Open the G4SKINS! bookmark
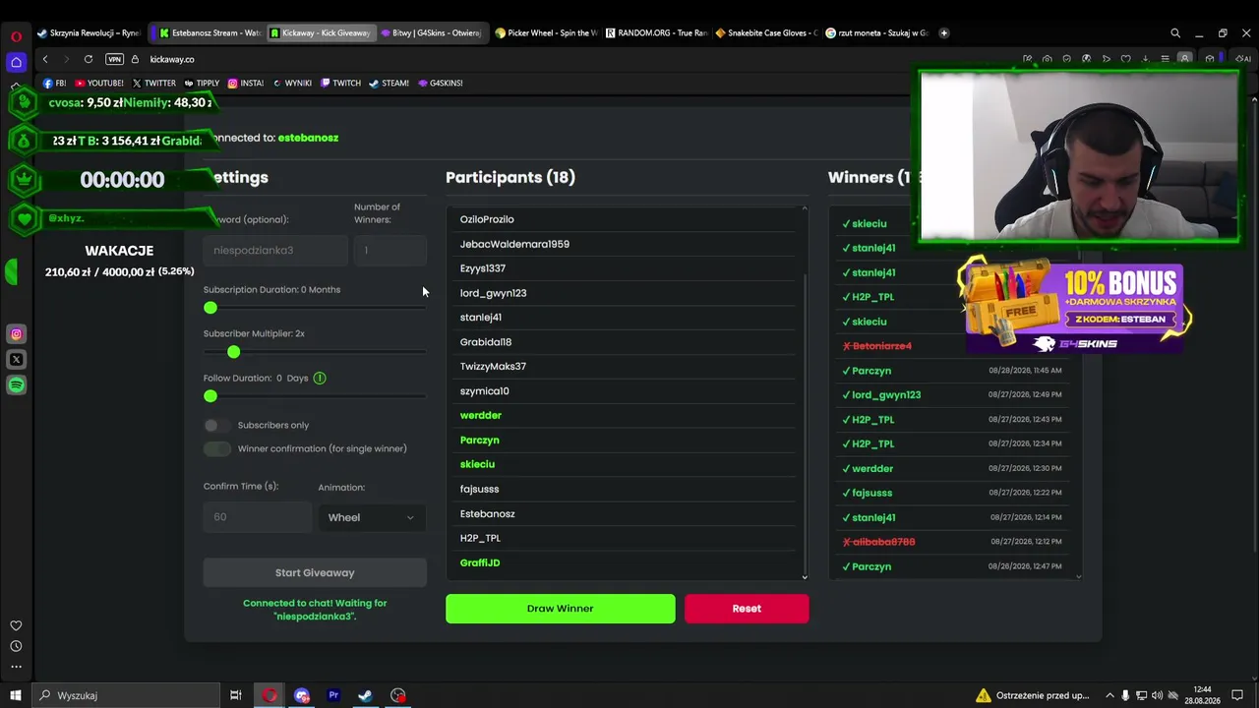 coord(440,83)
